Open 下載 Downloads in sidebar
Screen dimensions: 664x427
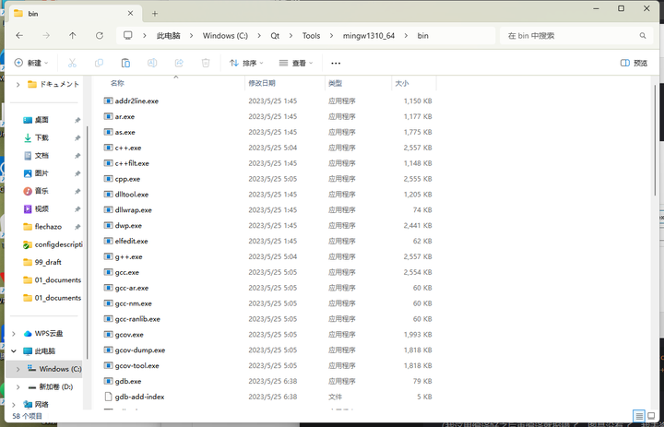[41, 137]
